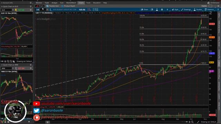Open the Tools tab
The width and height of the screenshot is (221, 124).
click(x=88, y=3)
